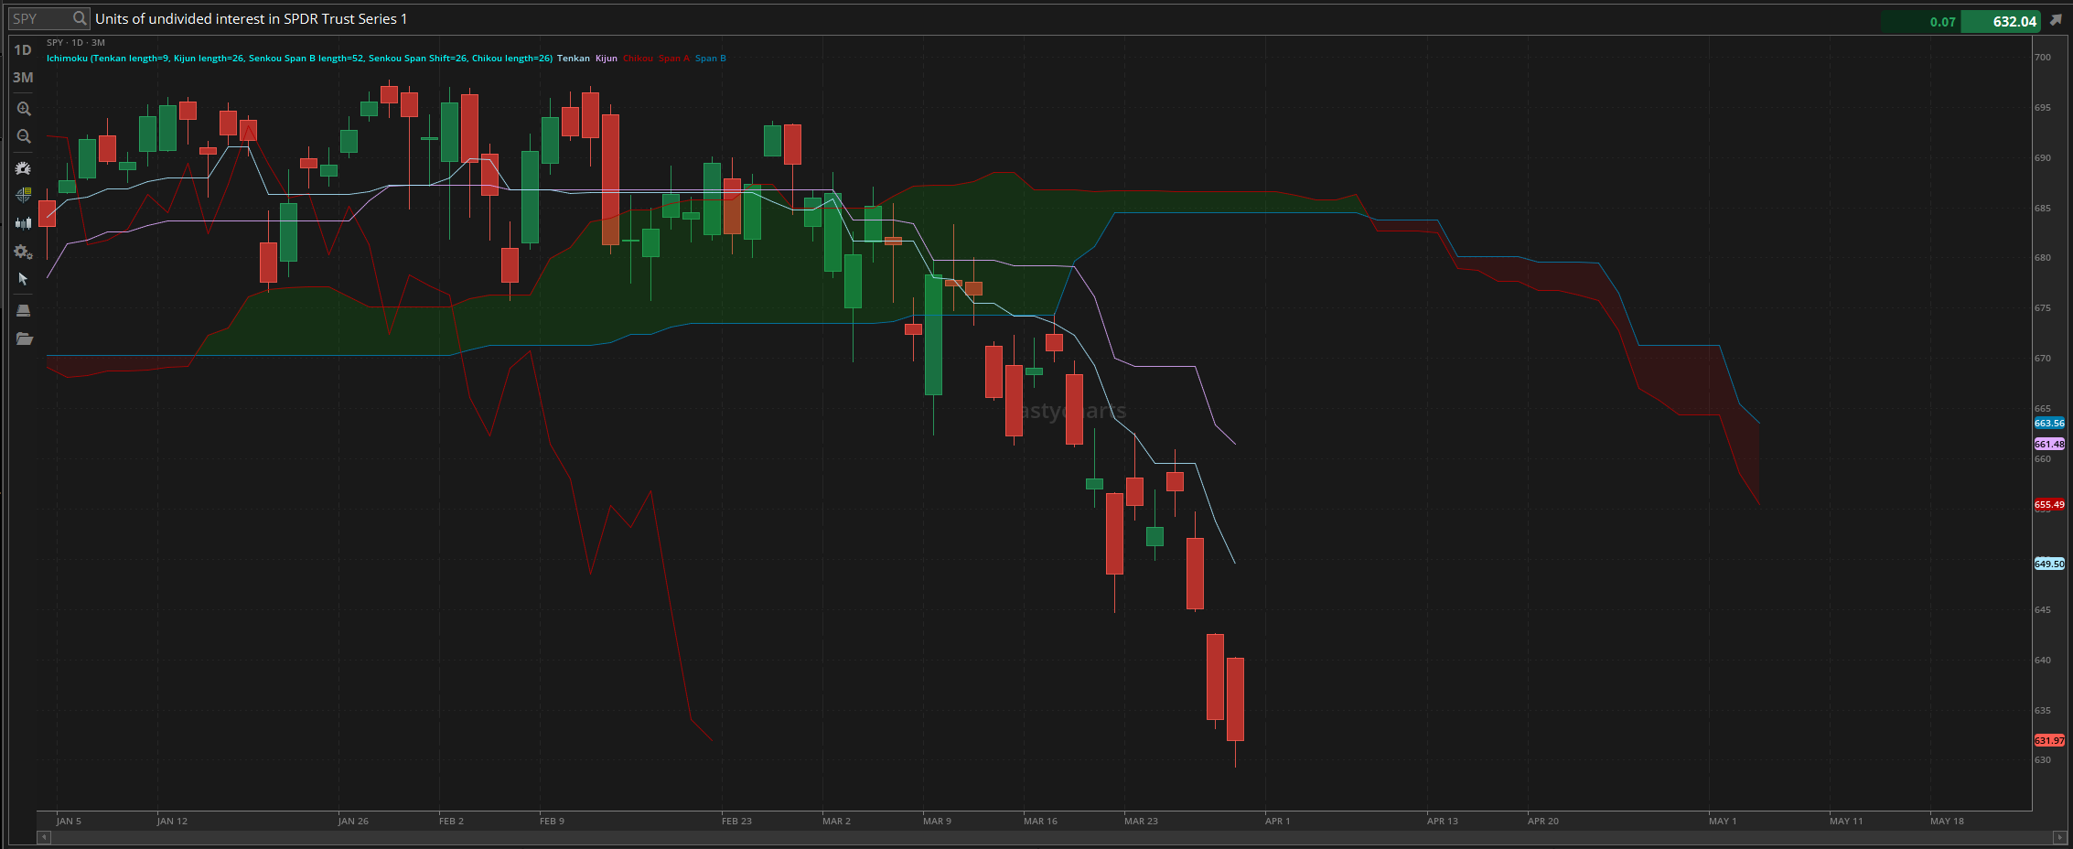Viewport: 2073px width, 849px height.
Task: Click the Span B legend label
Action: pos(711,59)
